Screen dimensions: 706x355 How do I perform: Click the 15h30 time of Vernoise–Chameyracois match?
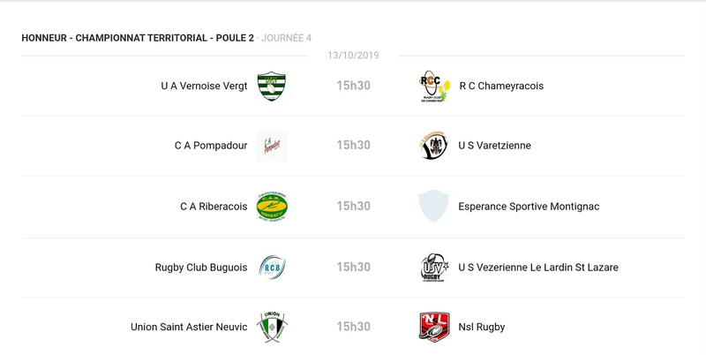pos(353,86)
